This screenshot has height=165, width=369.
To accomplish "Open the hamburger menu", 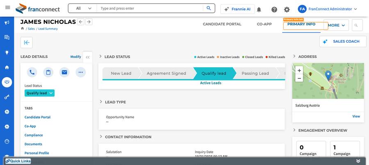I will 7,7.
